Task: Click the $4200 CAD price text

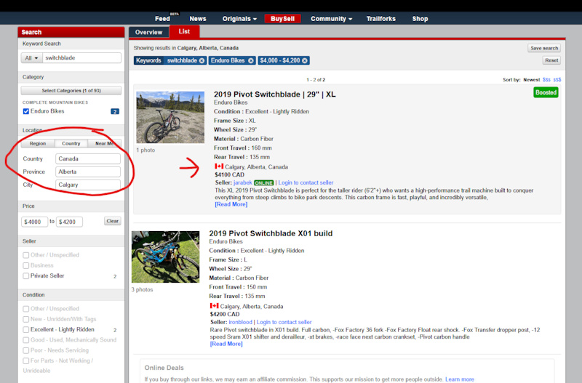Action: 225,314
